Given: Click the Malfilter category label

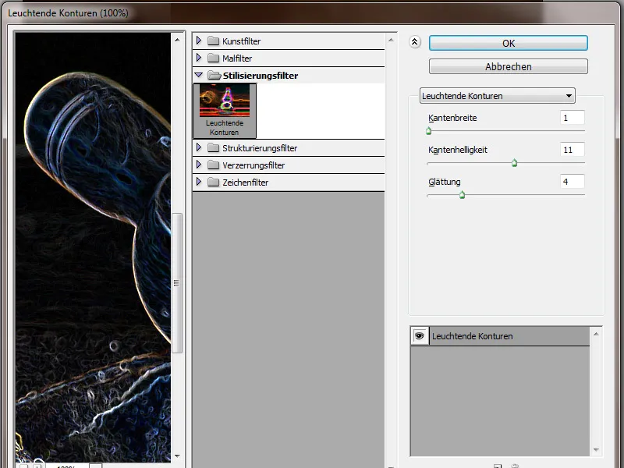Looking at the screenshot, I should [237, 58].
